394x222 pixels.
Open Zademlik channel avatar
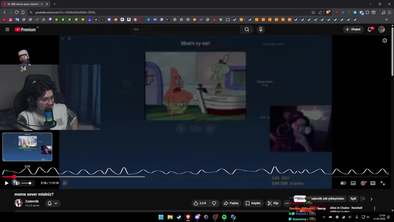(18, 203)
